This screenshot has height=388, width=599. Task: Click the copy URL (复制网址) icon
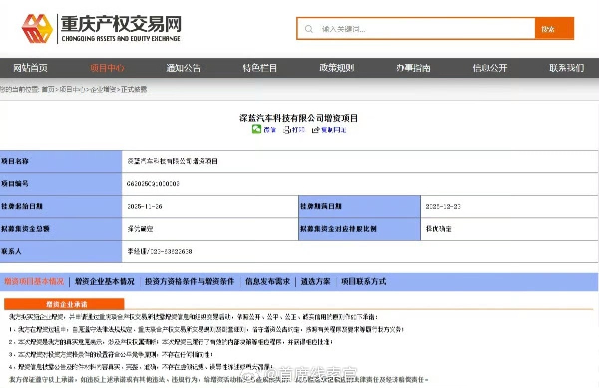pos(317,129)
